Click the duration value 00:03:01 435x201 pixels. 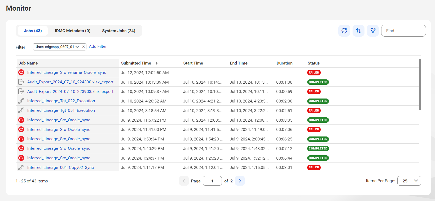click(284, 168)
